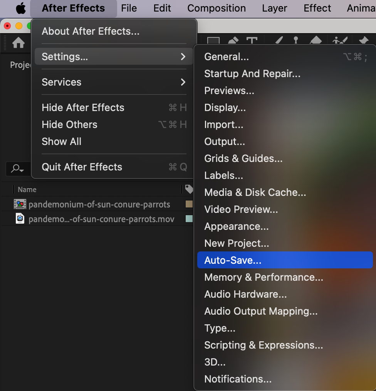The image size is (376, 391).
Task: Select the Type tool
Action: 252,40
